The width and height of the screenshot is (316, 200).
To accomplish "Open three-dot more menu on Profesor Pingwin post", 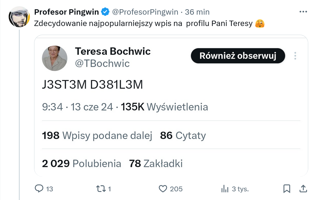I will (x=303, y=12).
